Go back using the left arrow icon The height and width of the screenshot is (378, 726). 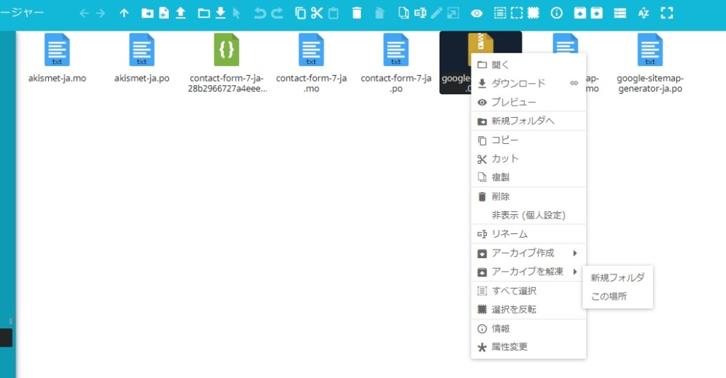[x=84, y=13]
